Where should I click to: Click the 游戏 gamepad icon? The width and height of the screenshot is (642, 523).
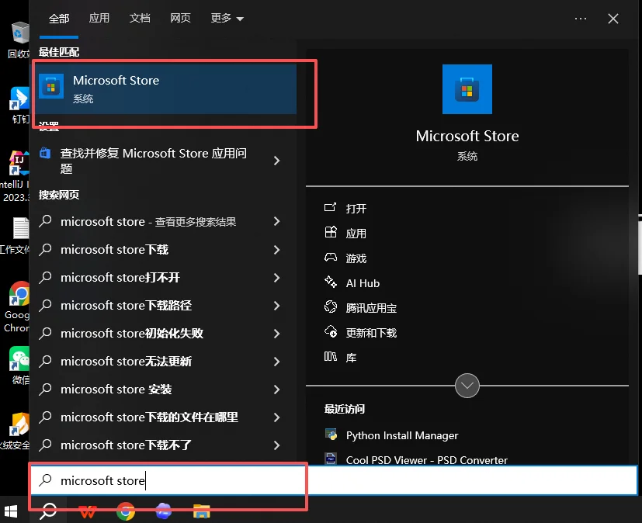click(331, 258)
